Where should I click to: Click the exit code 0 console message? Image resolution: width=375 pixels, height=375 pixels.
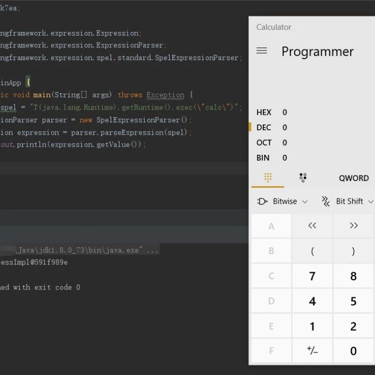pos(40,287)
